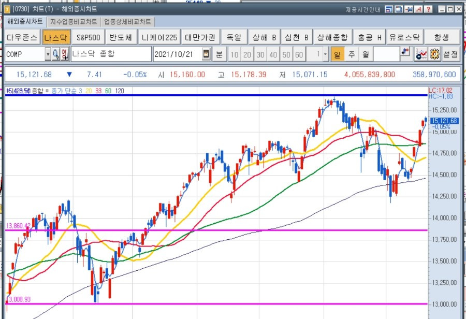Click the chart-sync arrows icon
This screenshot has width=466, height=319.
click(x=405, y=52)
